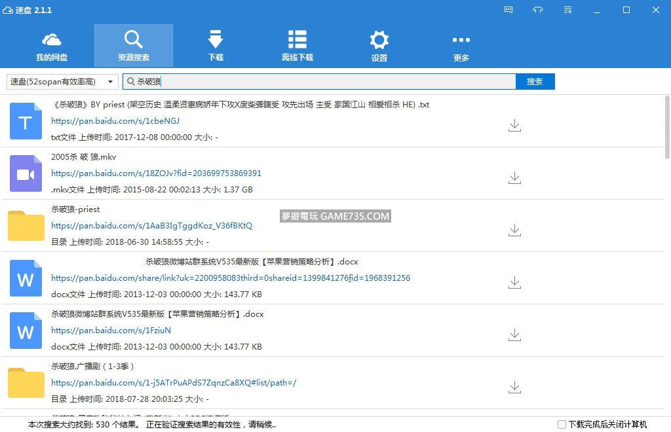671x432 pixels.
Task: Select title 2005杀 破 狼.mkv
Action: (83, 157)
